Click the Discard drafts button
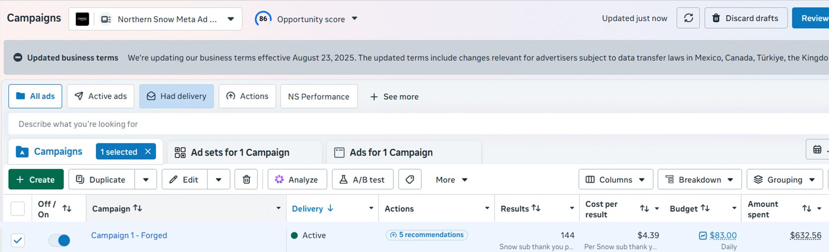Image resolution: width=829 pixels, height=252 pixels. click(746, 18)
